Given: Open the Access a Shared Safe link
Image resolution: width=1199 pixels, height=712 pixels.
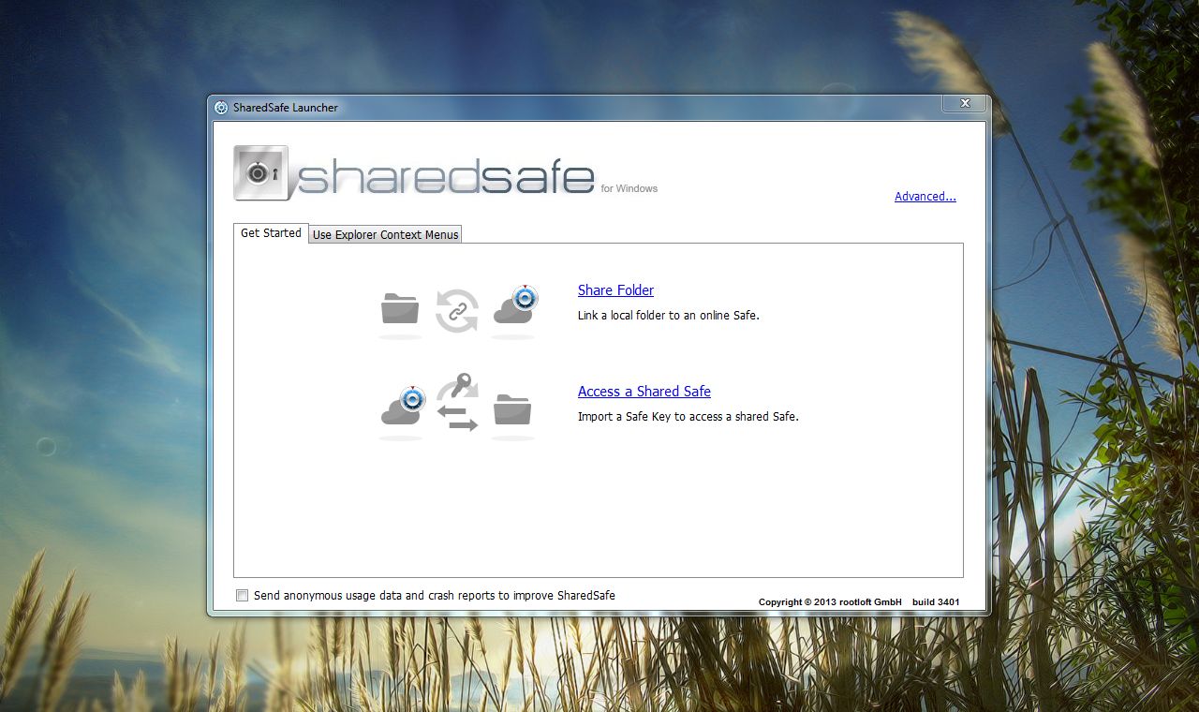Looking at the screenshot, I should [644, 392].
